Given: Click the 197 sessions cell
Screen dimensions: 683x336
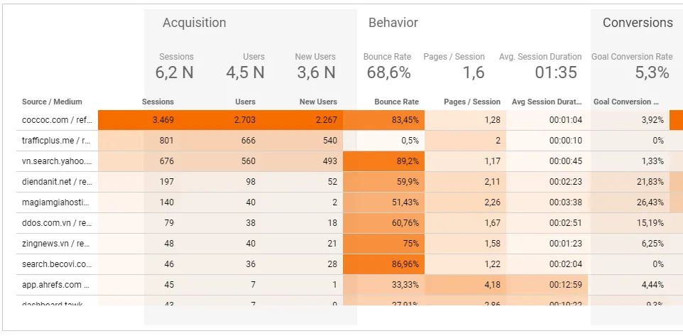Looking at the screenshot, I should [139, 182].
